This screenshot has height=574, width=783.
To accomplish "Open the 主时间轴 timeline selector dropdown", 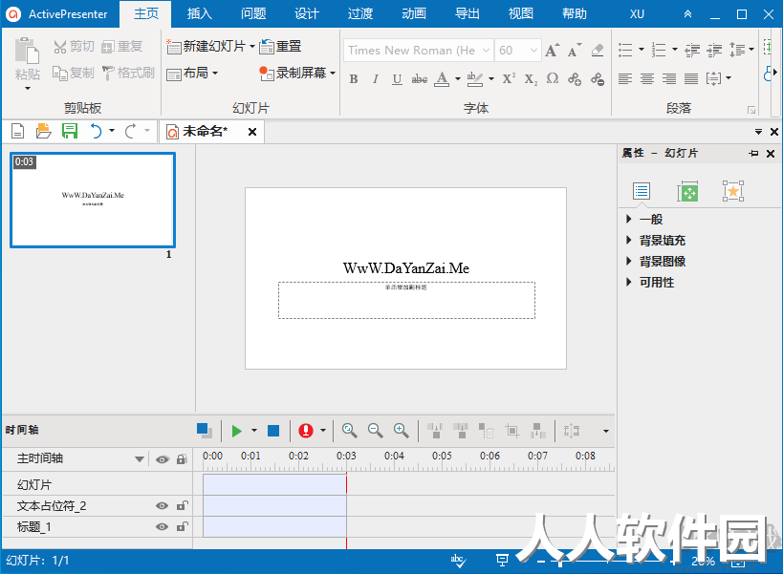I will point(140,459).
